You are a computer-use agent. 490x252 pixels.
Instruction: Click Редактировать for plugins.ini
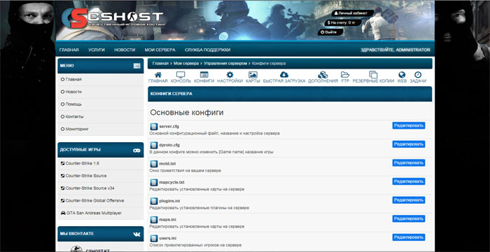pos(408,200)
